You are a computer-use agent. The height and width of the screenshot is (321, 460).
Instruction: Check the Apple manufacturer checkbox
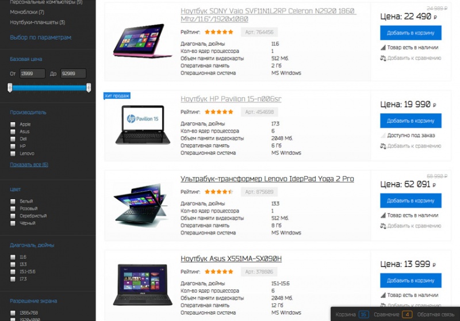13,124
